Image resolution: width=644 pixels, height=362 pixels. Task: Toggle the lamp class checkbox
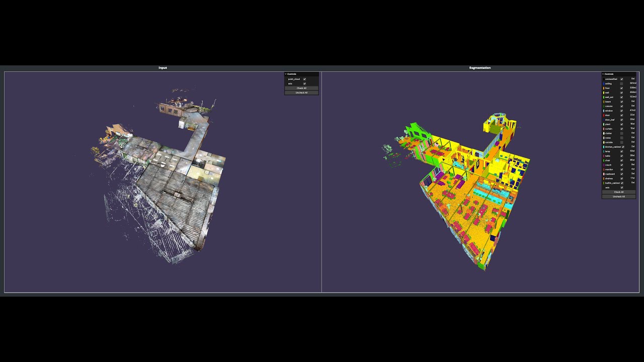click(621, 151)
